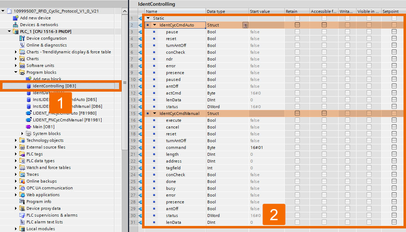Click the Program blocks folder icon
Viewport: 406px width, 232px height.
click(x=22, y=72)
